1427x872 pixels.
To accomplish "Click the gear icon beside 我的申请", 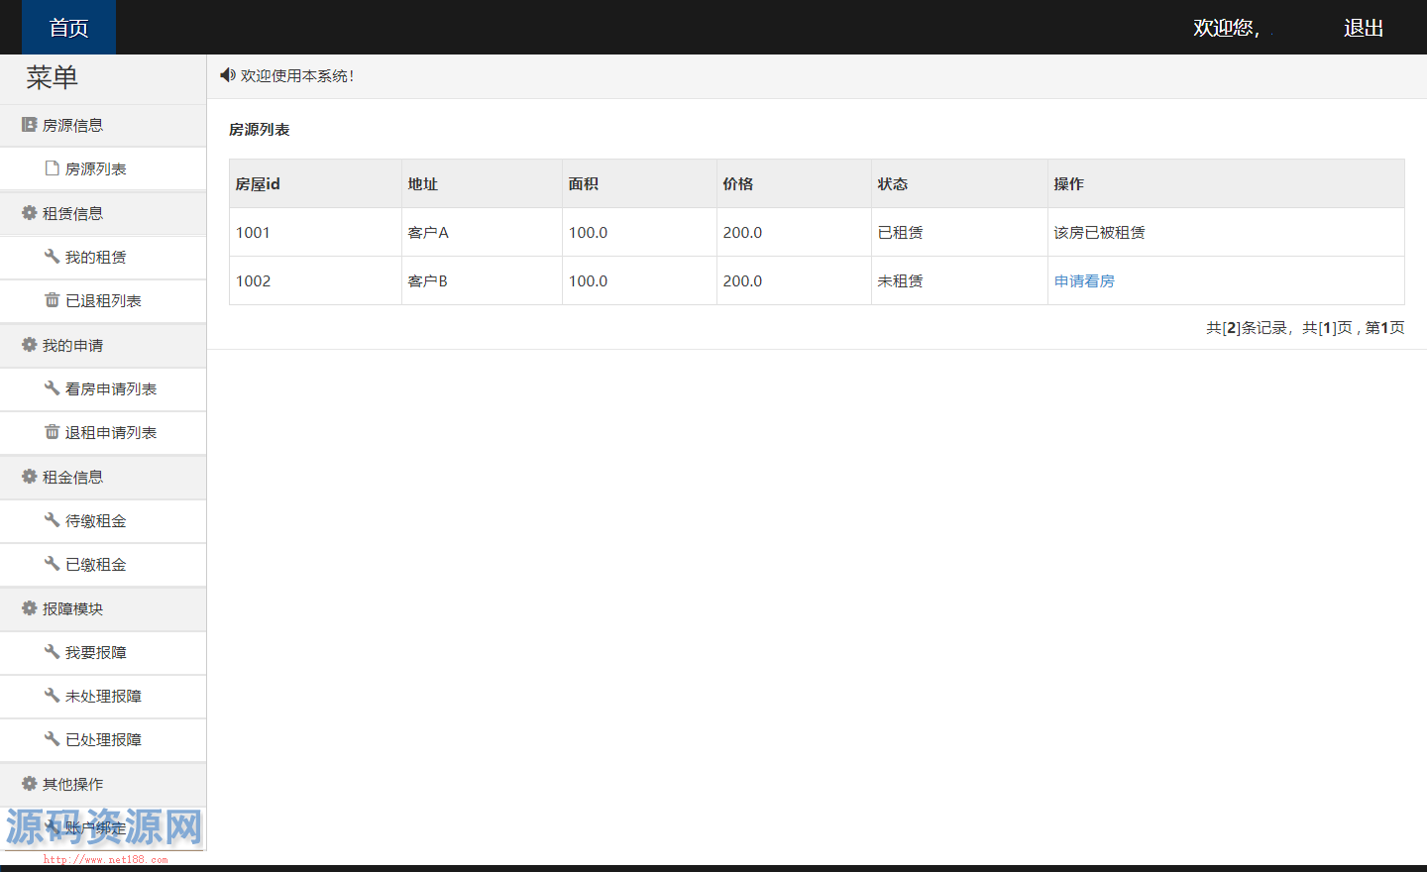I will 29,345.
